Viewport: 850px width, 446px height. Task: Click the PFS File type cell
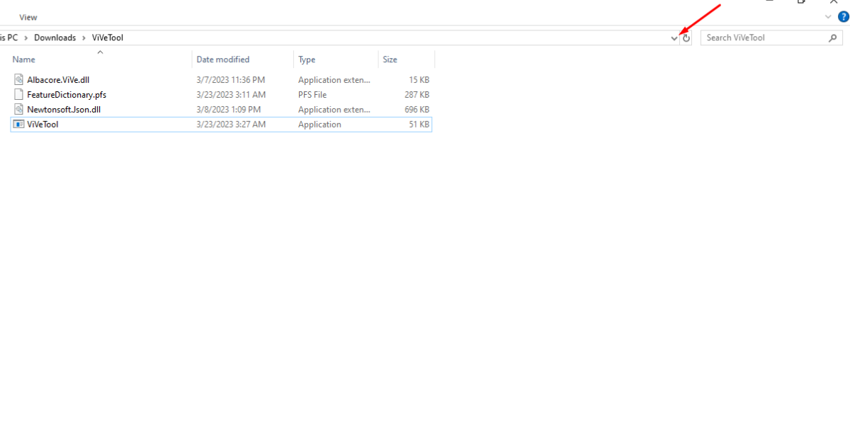point(312,94)
